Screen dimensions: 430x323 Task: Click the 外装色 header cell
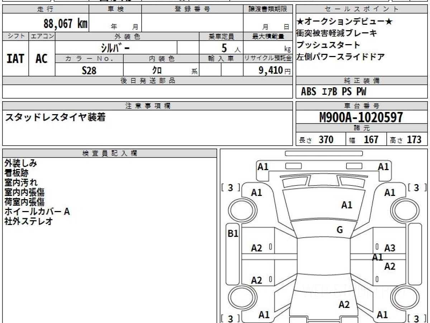click(127, 36)
